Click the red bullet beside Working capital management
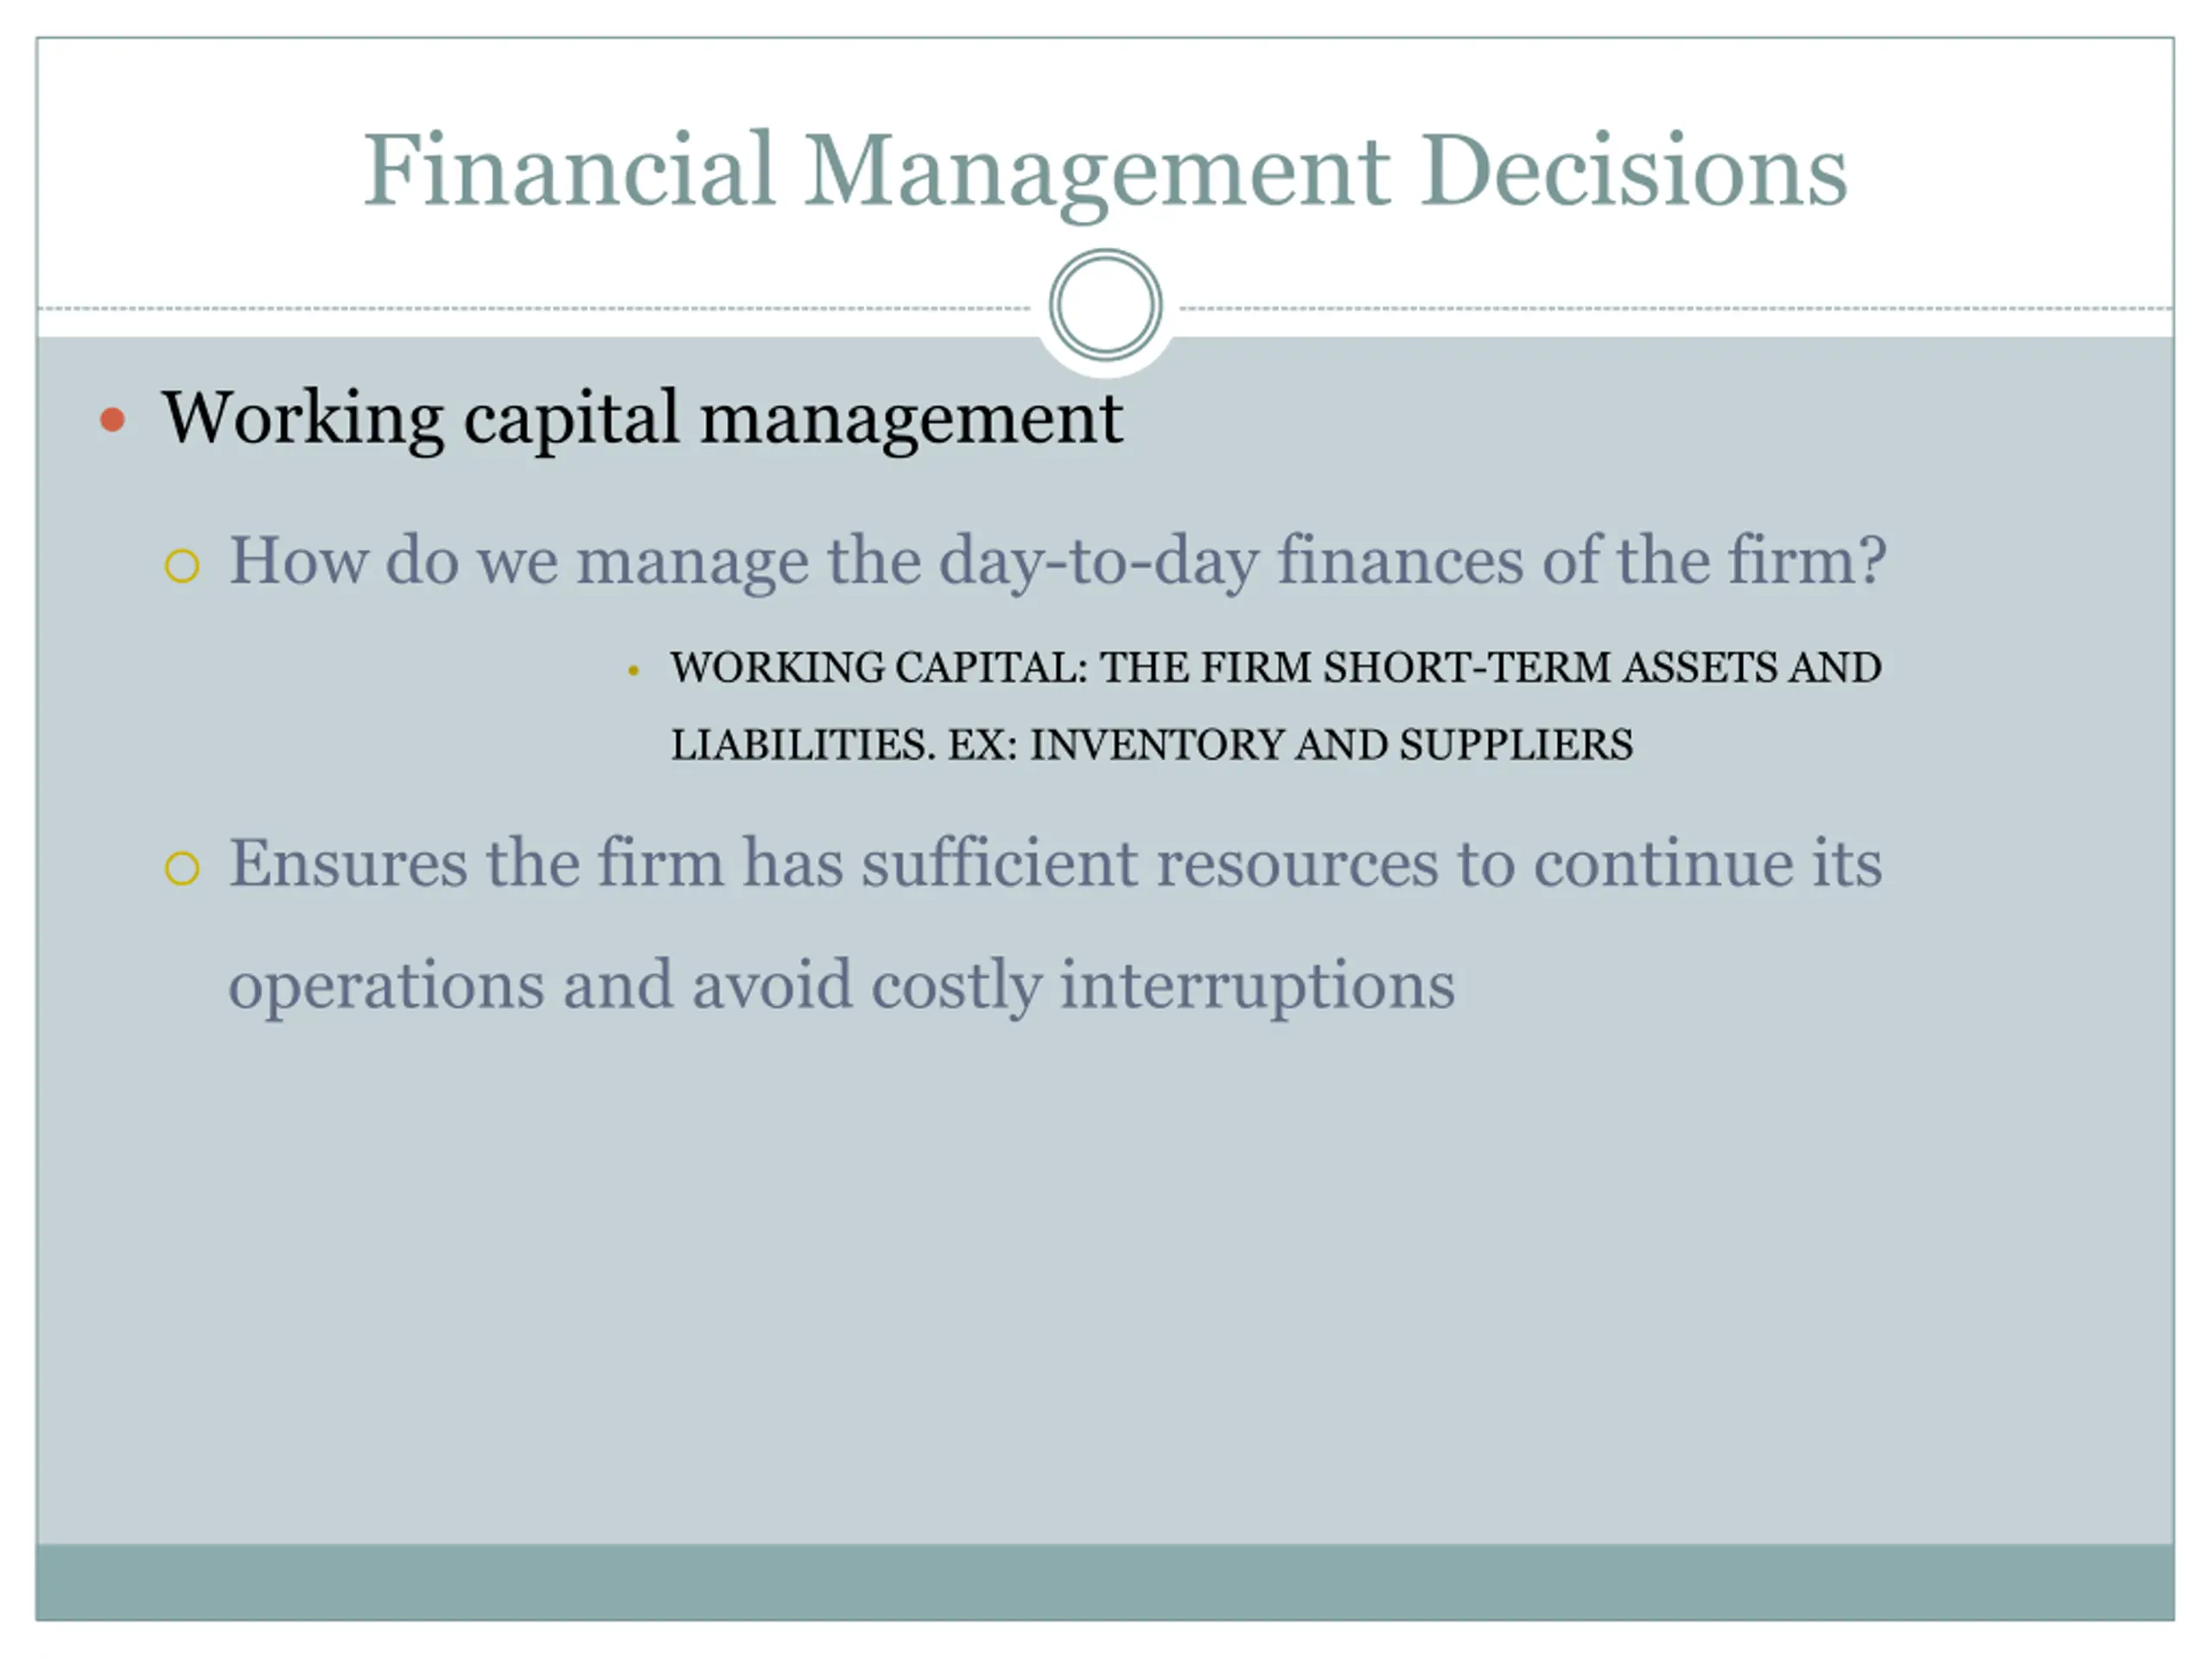Viewport: 2212px width, 1658px height. click(x=113, y=420)
